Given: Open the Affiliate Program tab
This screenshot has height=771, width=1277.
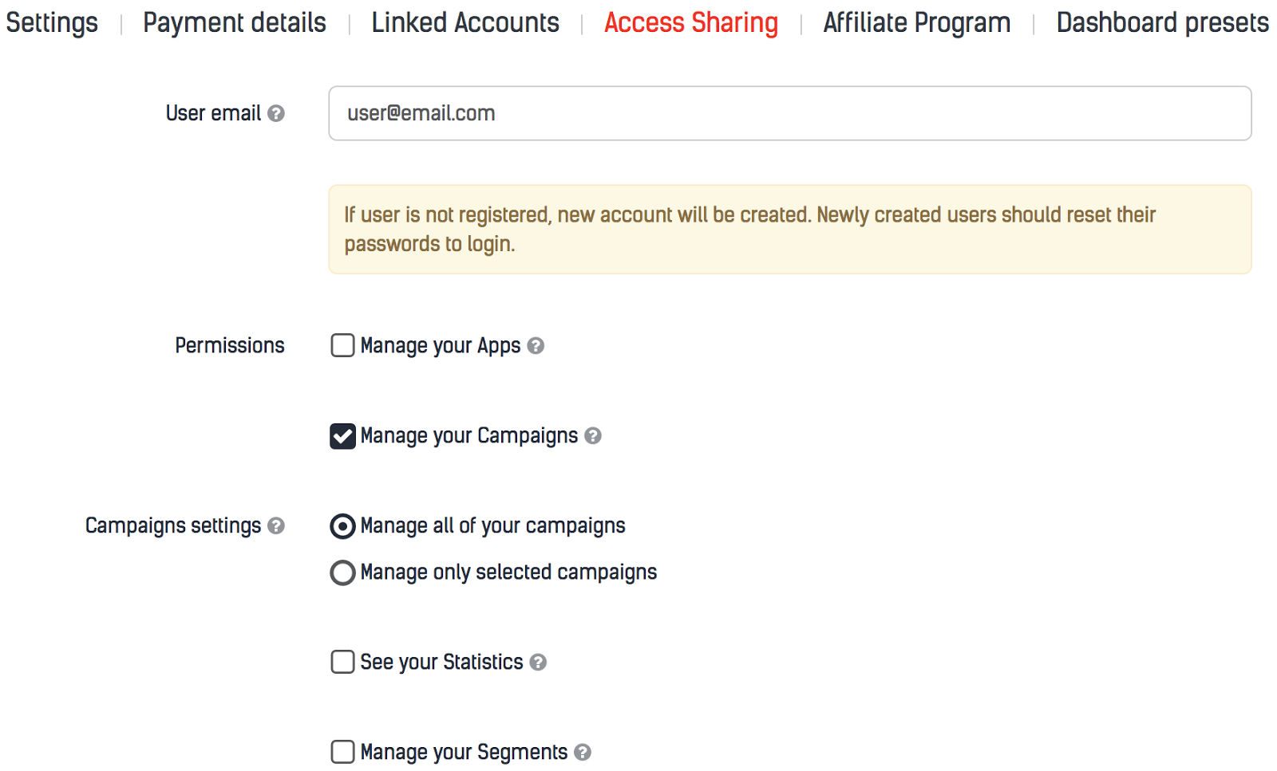Looking at the screenshot, I should (917, 22).
